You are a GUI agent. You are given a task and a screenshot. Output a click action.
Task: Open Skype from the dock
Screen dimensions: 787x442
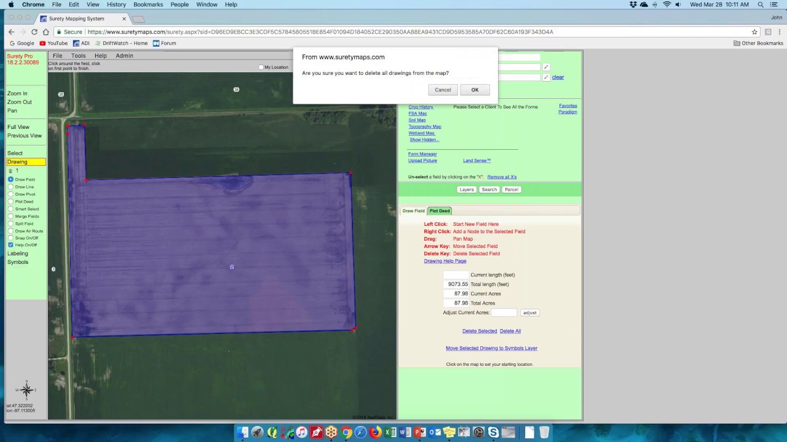(x=494, y=432)
